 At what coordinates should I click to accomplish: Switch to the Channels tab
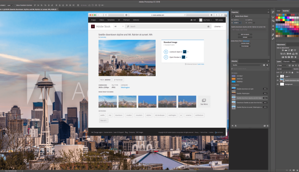pyautogui.click(x=286, y=62)
